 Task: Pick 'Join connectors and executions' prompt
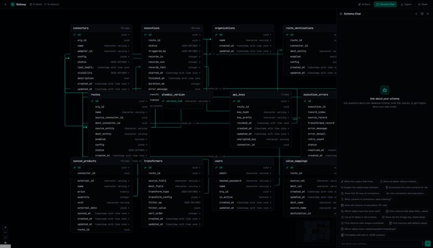point(406,193)
